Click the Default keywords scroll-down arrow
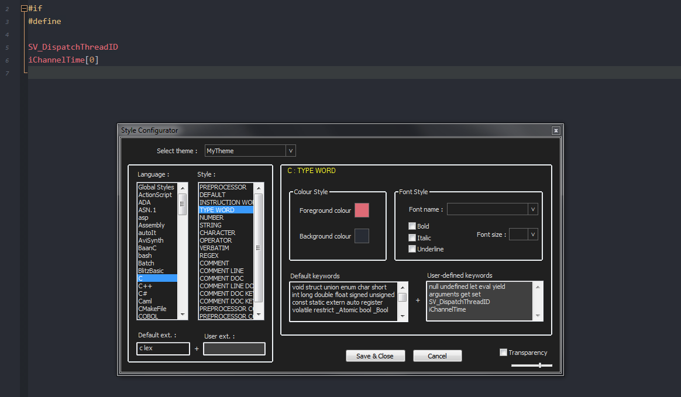The height and width of the screenshot is (397, 681). point(403,316)
